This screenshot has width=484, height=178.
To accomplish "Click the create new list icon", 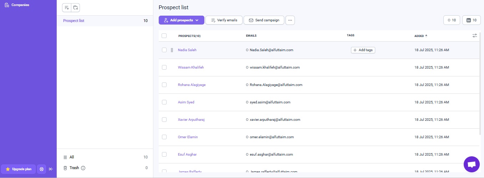I will [x=67, y=7].
